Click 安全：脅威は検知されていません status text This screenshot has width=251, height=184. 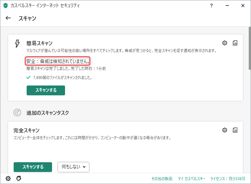coord(58,61)
